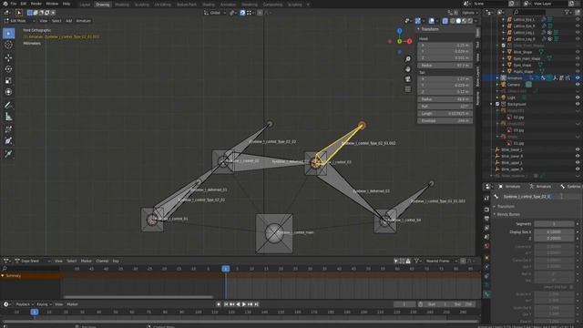Select the Extrude bone tool
Image resolution: width=583 pixels, height=328 pixels.
click(x=8, y=154)
